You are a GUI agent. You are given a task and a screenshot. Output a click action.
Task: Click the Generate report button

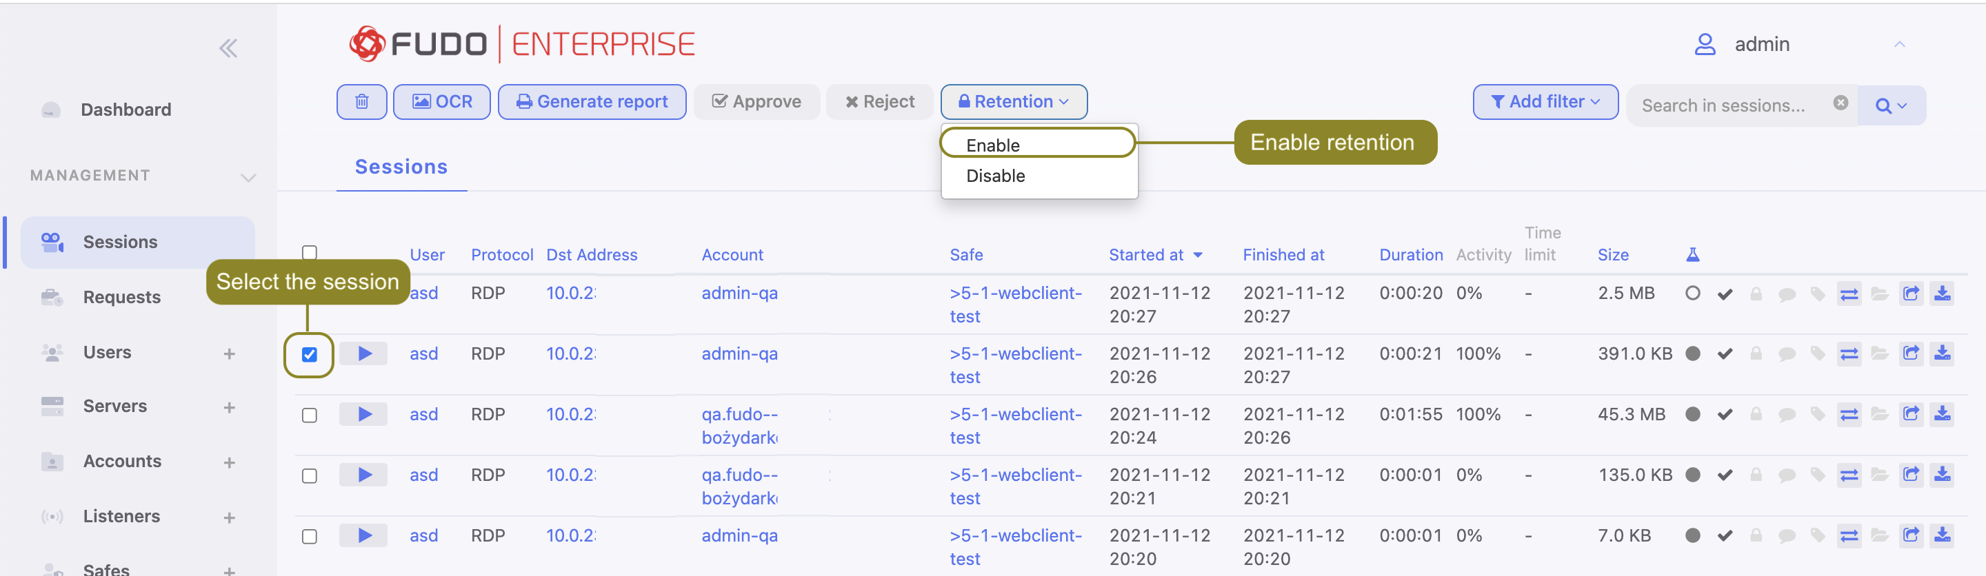[592, 102]
